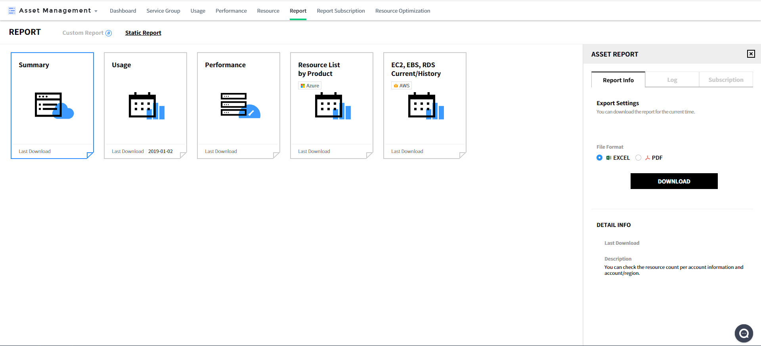Open Resource Optimization in the top navigation
This screenshot has width=761, height=346.
tap(402, 11)
